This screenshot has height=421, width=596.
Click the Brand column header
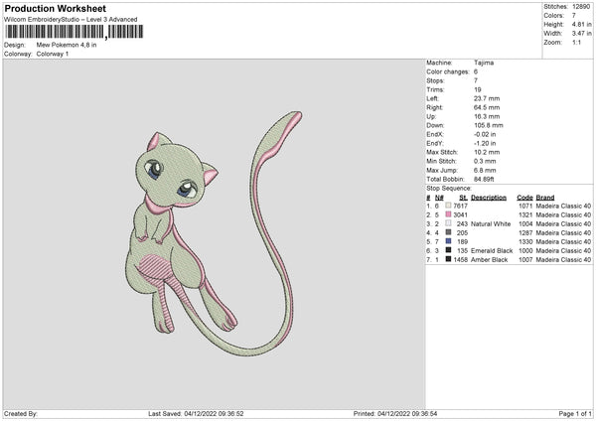pos(545,198)
